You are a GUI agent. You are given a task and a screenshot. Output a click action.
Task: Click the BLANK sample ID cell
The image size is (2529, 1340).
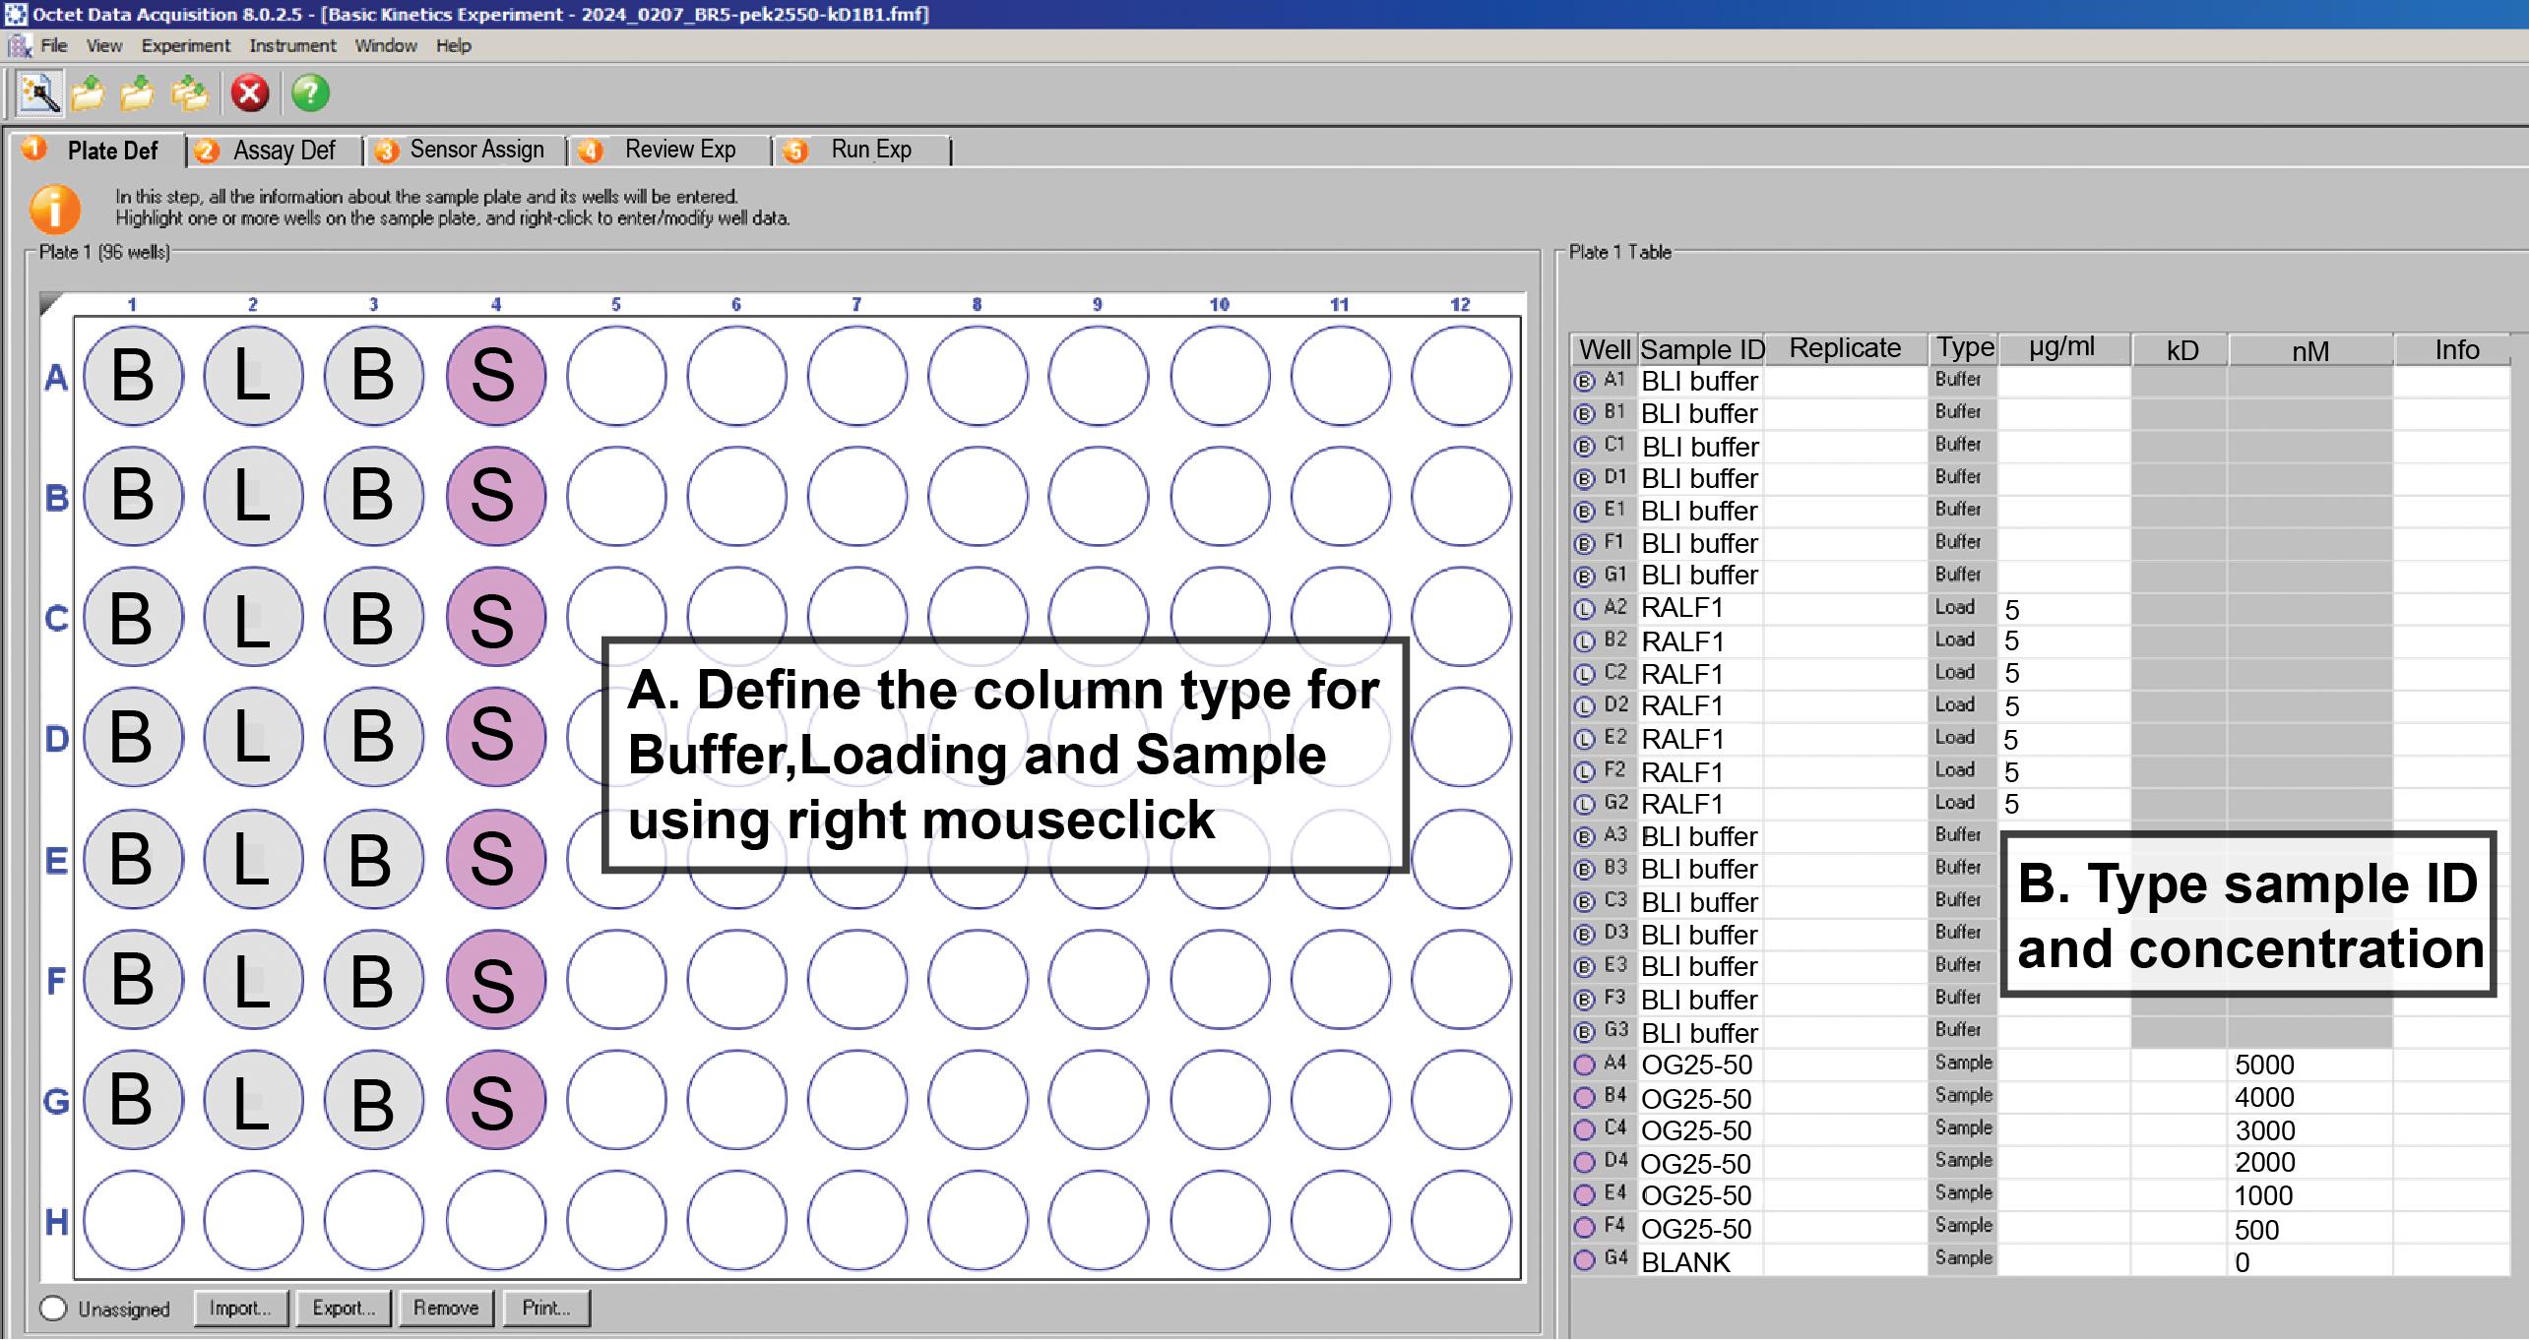pyautogui.click(x=1700, y=1261)
